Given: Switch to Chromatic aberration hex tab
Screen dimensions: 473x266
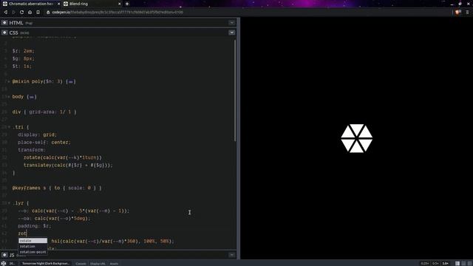Looking at the screenshot, I should click(x=31, y=4).
